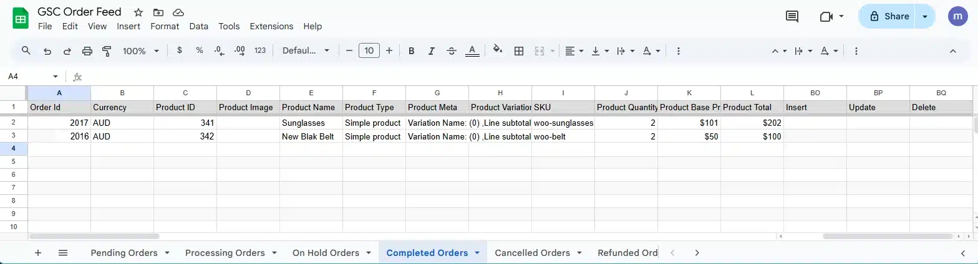Open the Extensions menu
The height and width of the screenshot is (264, 978).
coord(271,26)
